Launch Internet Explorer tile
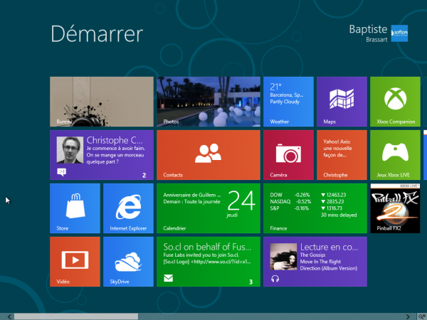 (x=128, y=208)
